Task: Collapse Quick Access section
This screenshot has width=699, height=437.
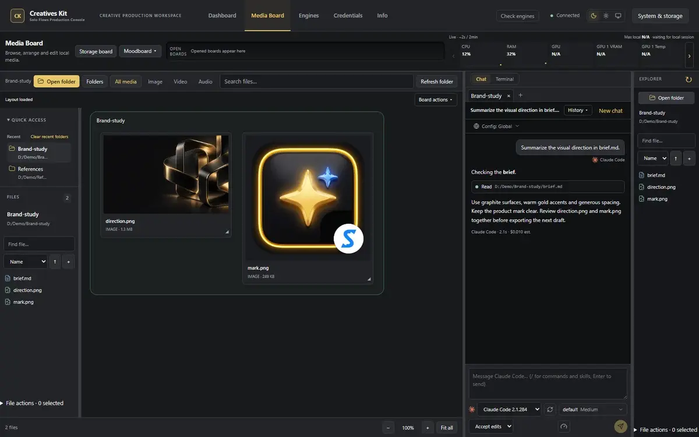Action: coord(26,120)
